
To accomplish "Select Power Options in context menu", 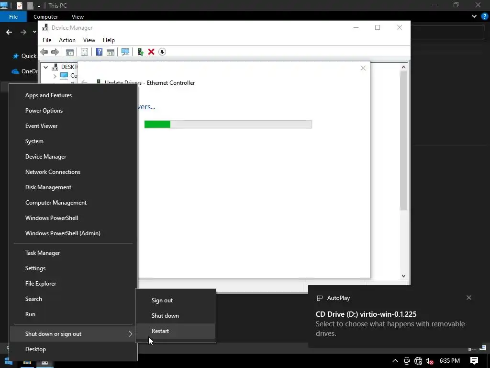I will [73, 111].
